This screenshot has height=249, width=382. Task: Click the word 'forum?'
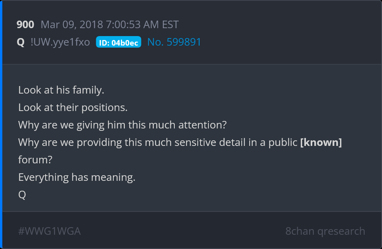[x=35, y=160]
